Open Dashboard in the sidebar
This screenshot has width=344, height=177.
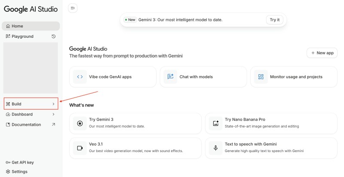pos(31,114)
